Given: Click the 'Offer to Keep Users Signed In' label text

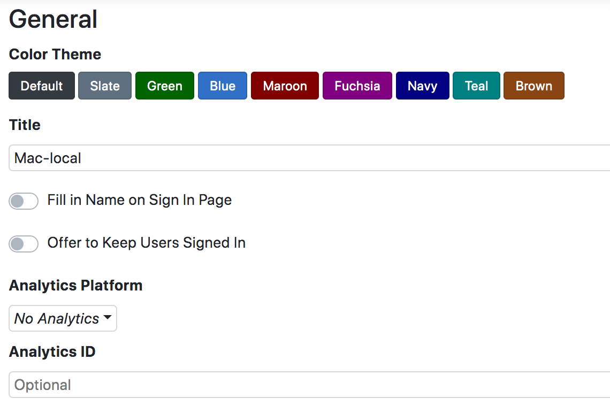Looking at the screenshot, I should coord(146,243).
